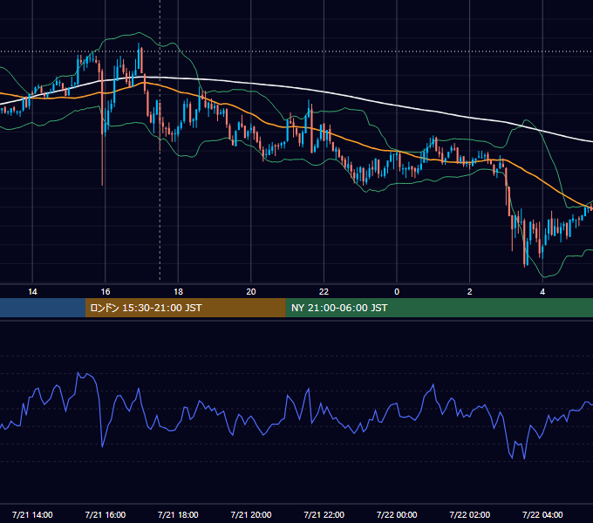
Task: Click the 20 label on the price chart axis
Action: [251, 292]
